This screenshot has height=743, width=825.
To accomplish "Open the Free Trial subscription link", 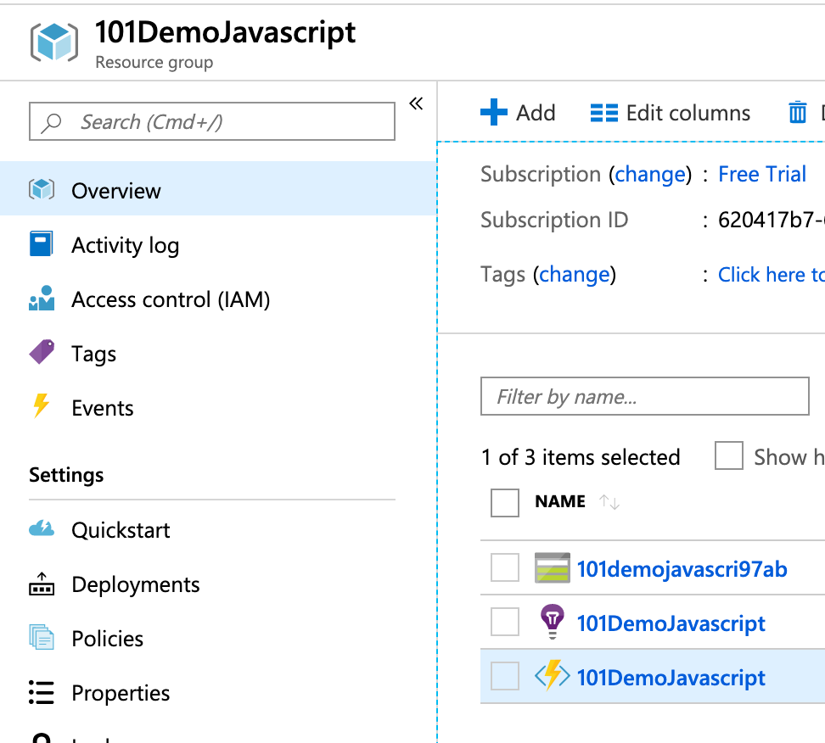I will pos(762,174).
